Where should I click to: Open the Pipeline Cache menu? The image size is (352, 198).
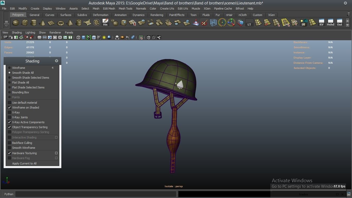pyautogui.click(x=223, y=9)
